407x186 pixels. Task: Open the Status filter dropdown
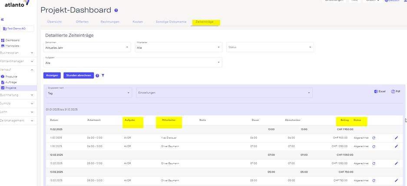pos(270,47)
